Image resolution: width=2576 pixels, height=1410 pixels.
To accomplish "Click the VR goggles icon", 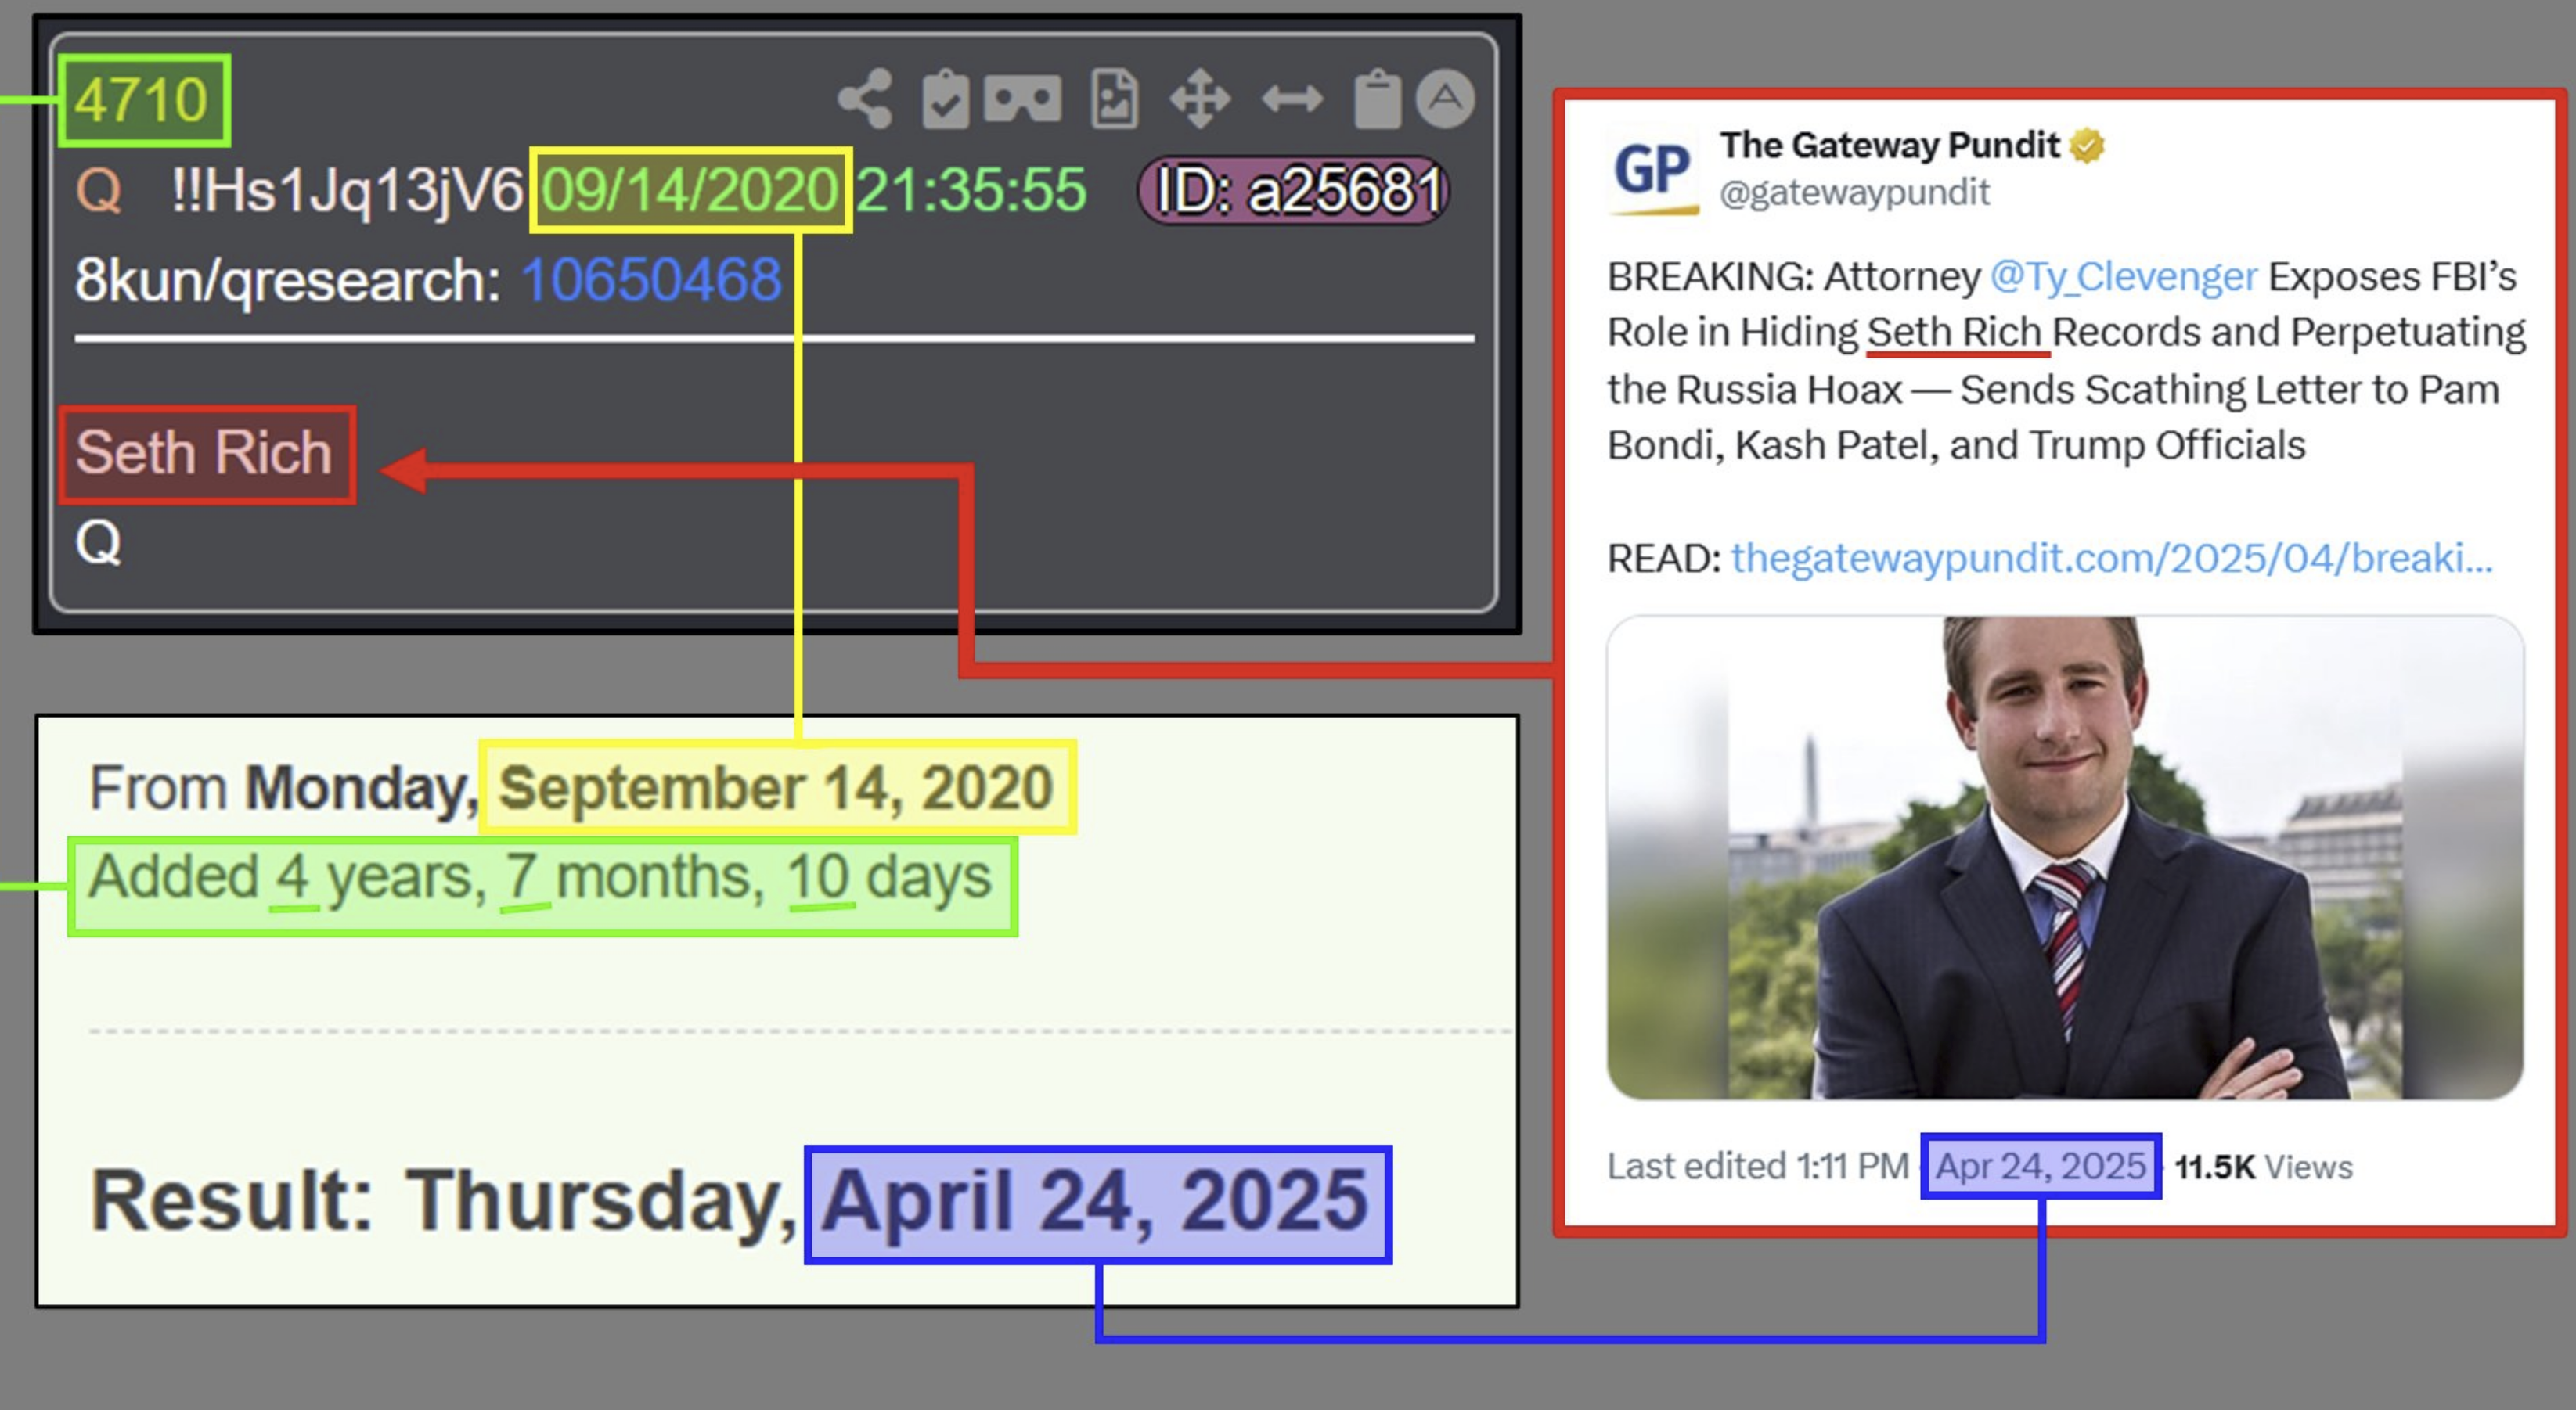I will point(1022,99).
